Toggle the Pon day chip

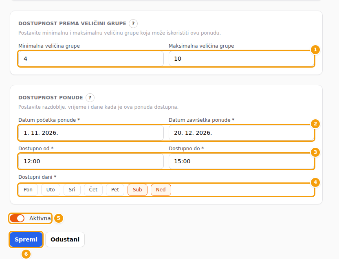coord(28,190)
